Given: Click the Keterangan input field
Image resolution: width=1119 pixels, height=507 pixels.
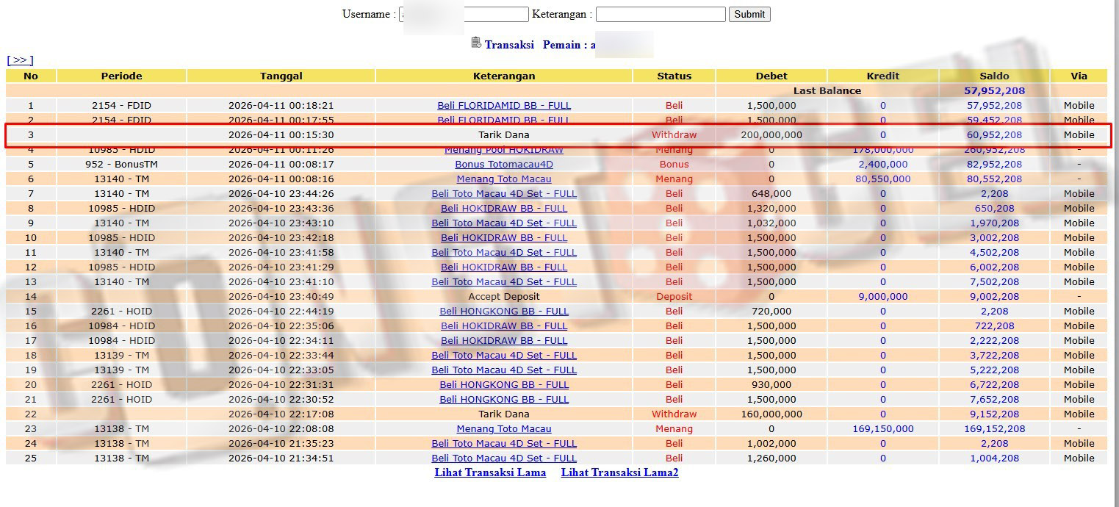Looking at the screenshot, I should [x=661, y=14].
